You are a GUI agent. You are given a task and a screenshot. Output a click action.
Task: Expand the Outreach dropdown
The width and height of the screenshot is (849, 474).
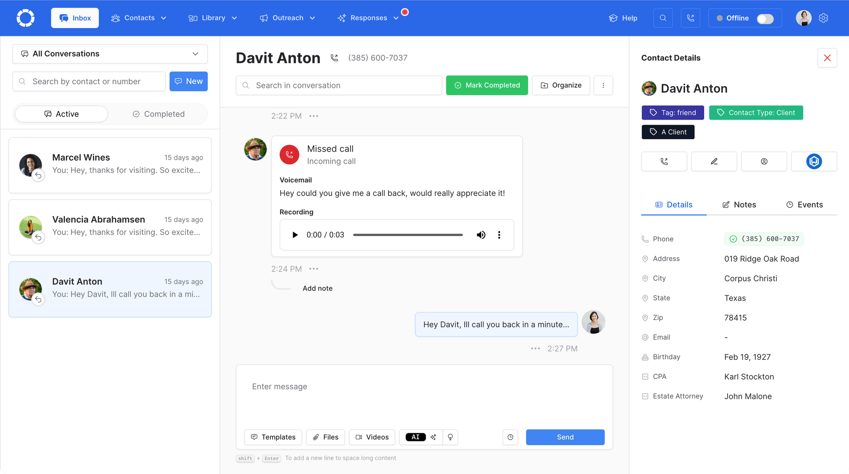[287, 18]
